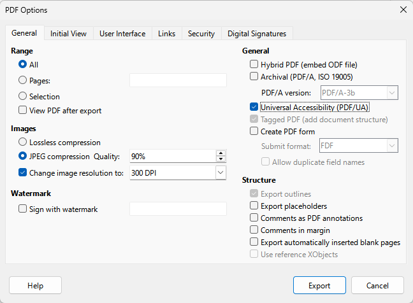Select the General tab
The height and width of the screenshot is (303, 413).
coord(24,33)
